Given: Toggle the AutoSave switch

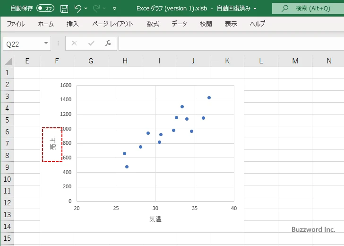Looking at the screenshot, I should tap(45, 9).
